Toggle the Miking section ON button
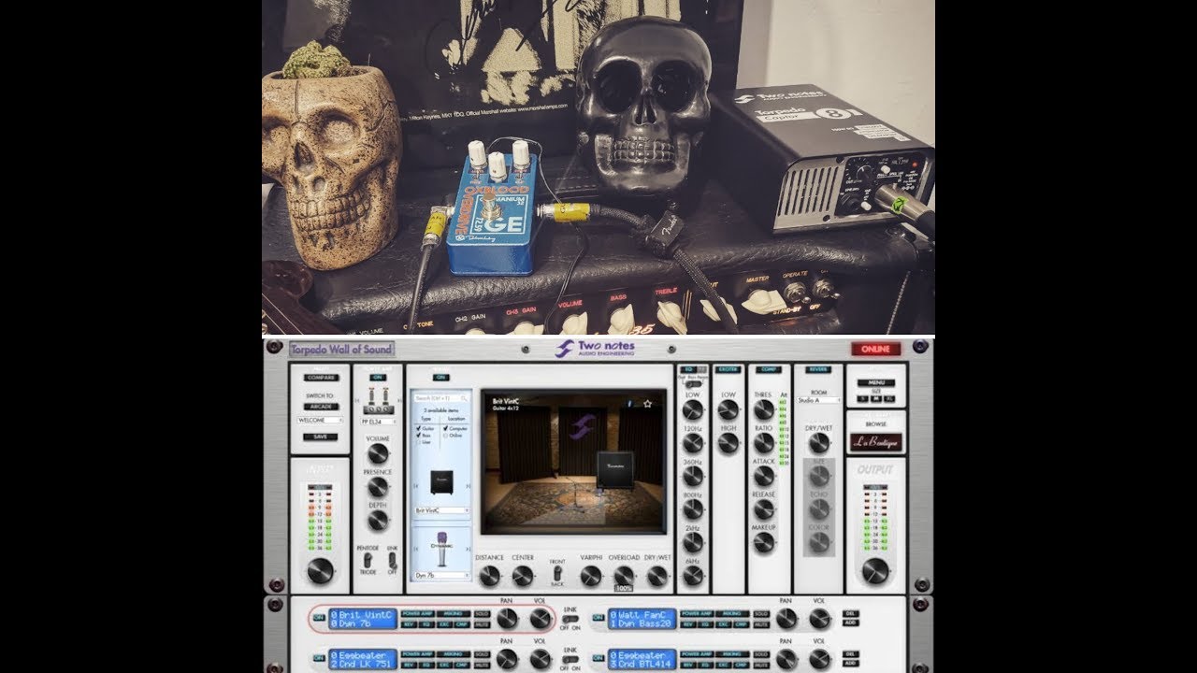The width and height of the screenshot is (1197, 673). tap(440, 378)
